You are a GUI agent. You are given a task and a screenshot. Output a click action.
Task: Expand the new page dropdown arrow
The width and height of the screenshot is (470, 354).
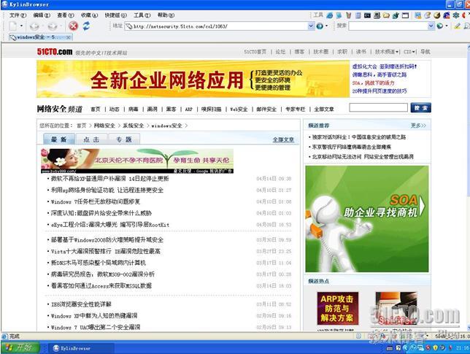click(21, 26)
